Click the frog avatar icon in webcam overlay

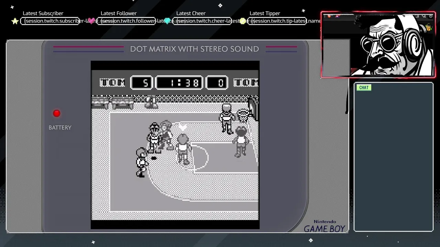429,28
